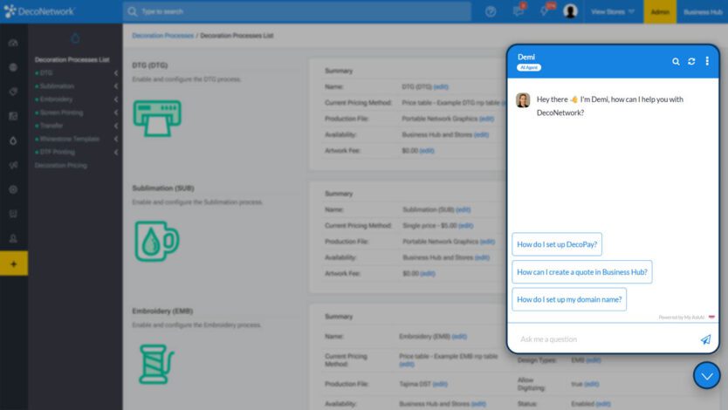This screenshot has width=728, height=410.
Task: Click the search magnifier icon in top bar
Action: coord(133,11)
